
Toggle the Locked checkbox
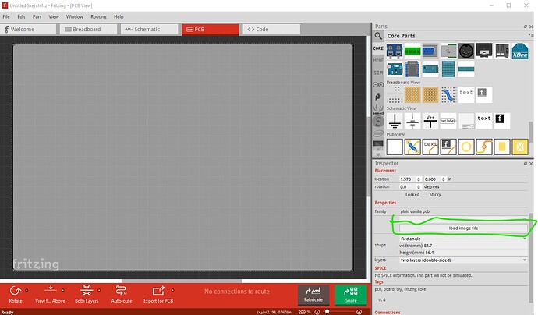click(x=402, y=195)
